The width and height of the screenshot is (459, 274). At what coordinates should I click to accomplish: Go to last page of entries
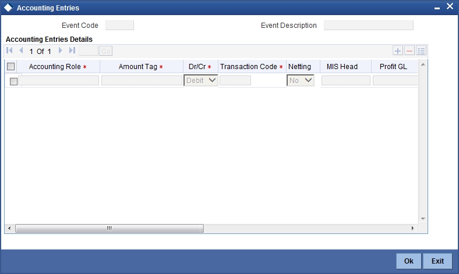pos(72,51)
